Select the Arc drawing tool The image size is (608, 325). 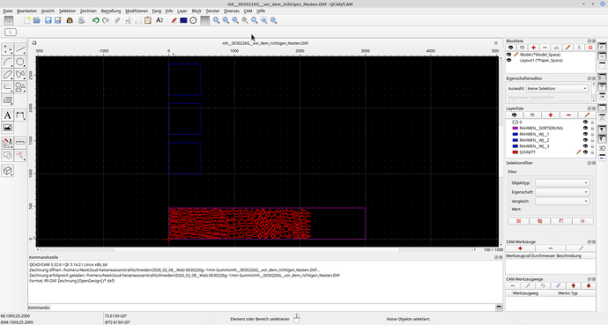click(x=7, y=62)
